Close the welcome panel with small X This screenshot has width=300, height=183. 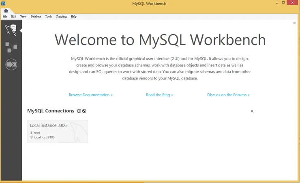coord(294,23)
